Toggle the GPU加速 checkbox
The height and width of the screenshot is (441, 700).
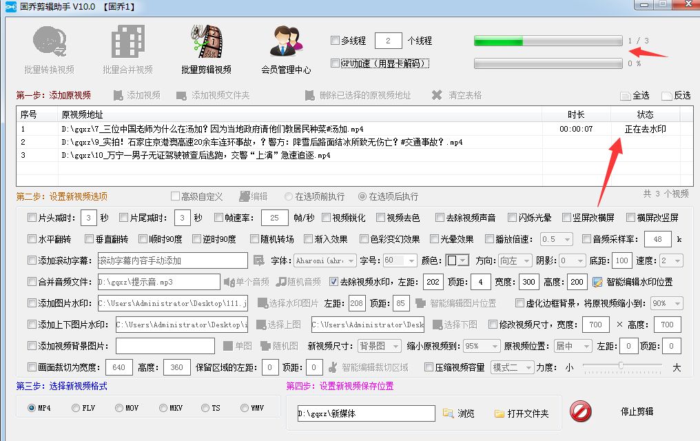point(335,63)
